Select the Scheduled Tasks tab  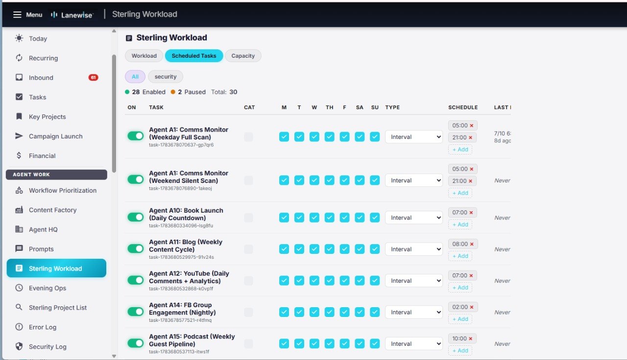tap(194, 56)
